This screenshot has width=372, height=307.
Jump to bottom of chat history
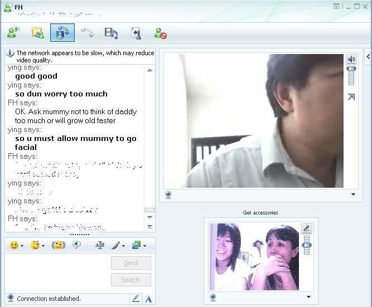(149, 226)
